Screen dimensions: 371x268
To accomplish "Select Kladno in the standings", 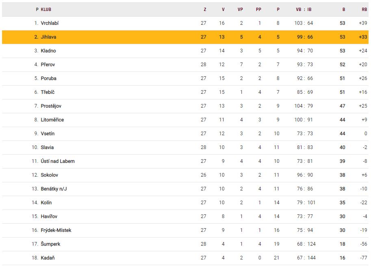I will [x=48, y=51].
